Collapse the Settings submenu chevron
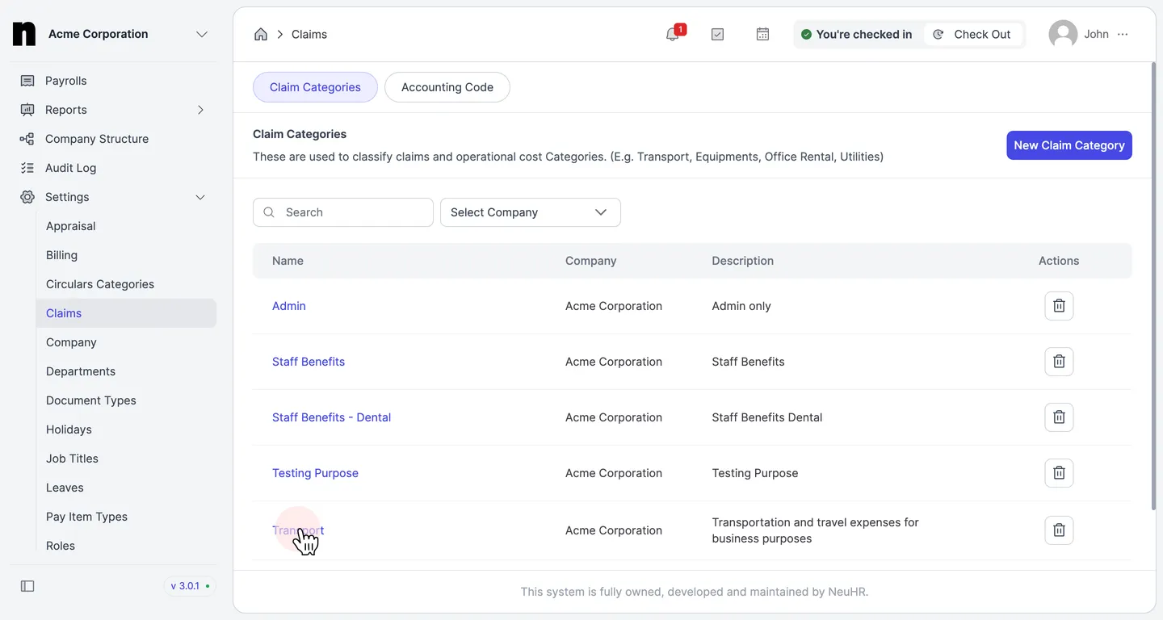The image size is (1163, 620). tap(201, 197)
